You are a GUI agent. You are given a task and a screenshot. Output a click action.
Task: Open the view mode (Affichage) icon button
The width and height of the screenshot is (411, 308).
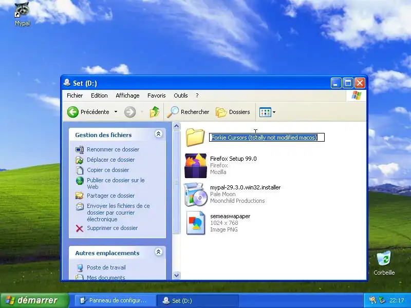point(265,112)
